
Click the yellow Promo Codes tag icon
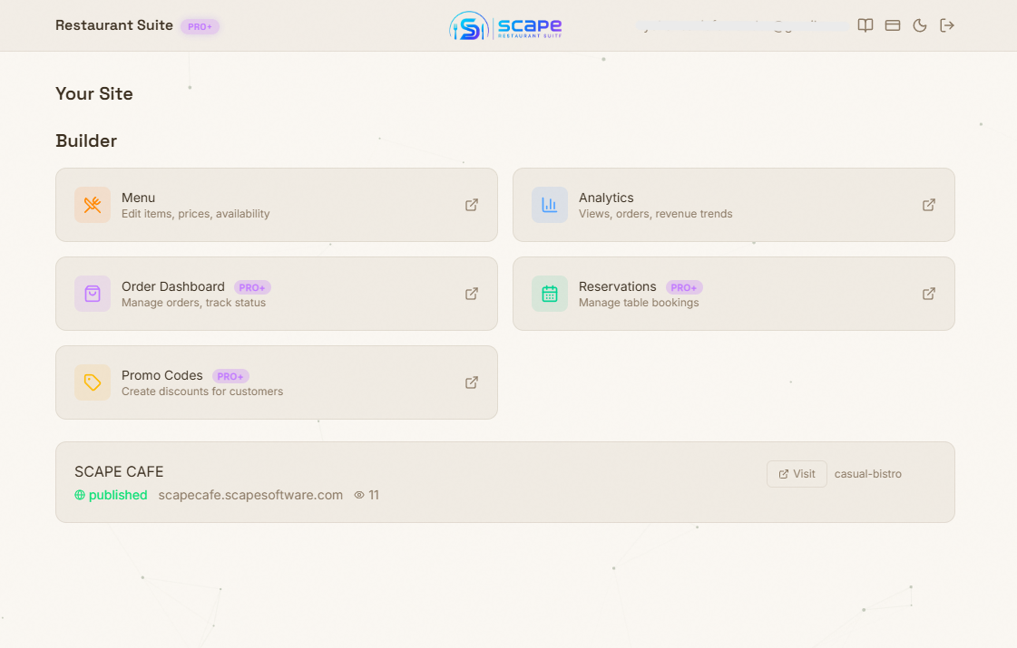click(x=93, y=382)
